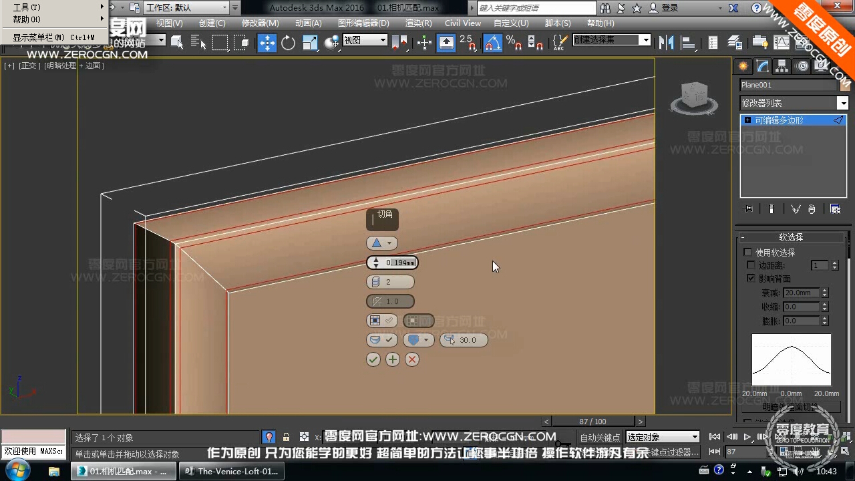The image size is (855, 481).
Task: Open the 渲染(R) menu
Action: click(x=419, y=23)
